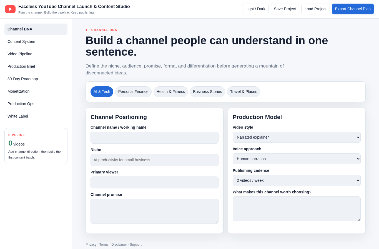Open the Support footer link

[x=136, y=245]
